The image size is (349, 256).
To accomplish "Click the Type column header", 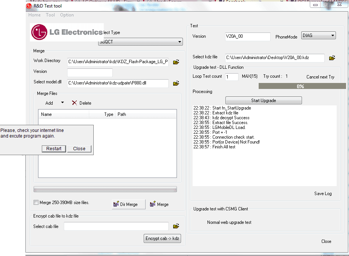I will tap(102, 114).
